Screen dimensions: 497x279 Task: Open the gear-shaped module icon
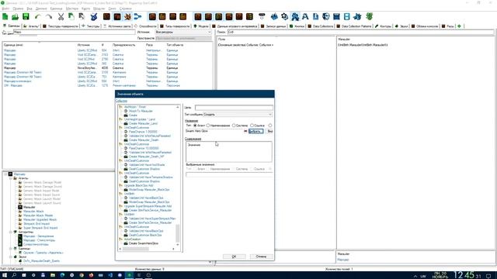pos(285,17)
